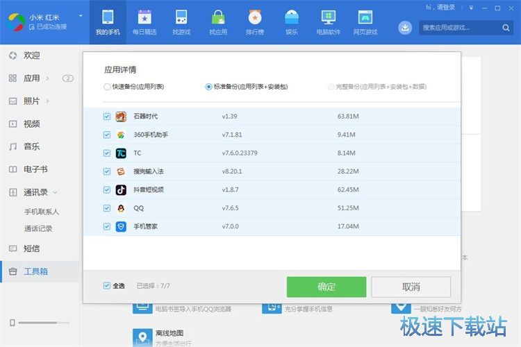Image resolution: width=521 pixels, height=347 pixels.
Task: Expand the 小米 红米 device dropdown
Action: coord(81,15)
